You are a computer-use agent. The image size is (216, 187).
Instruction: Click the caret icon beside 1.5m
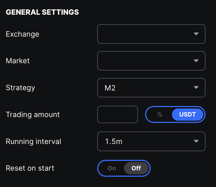pyautogui.click(x=196, y=141)
